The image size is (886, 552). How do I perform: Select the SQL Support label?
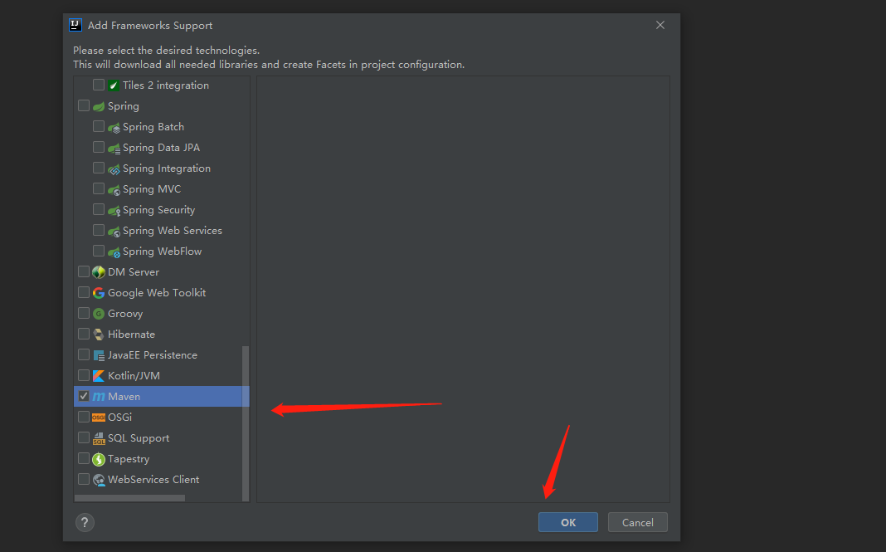[139, 438]
